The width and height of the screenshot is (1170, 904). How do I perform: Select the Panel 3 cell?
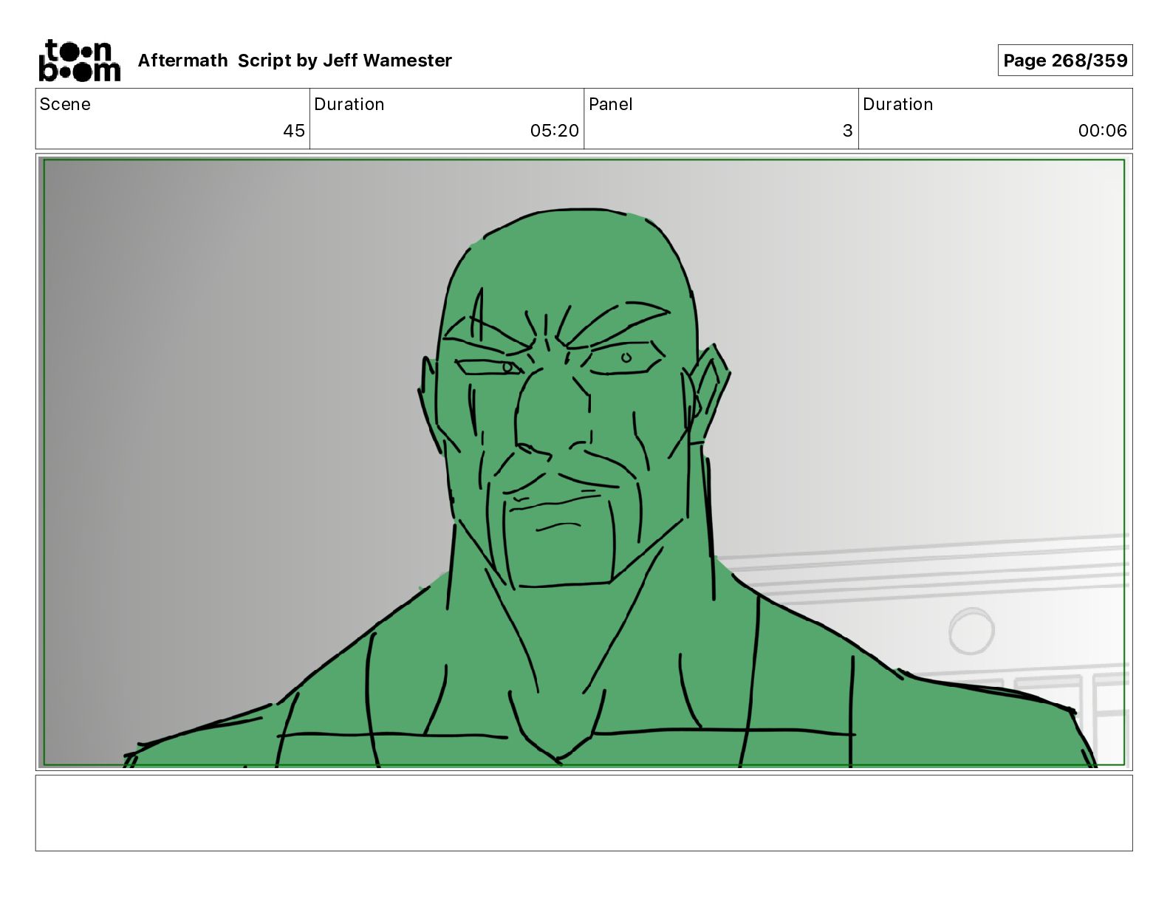[721, 118]
